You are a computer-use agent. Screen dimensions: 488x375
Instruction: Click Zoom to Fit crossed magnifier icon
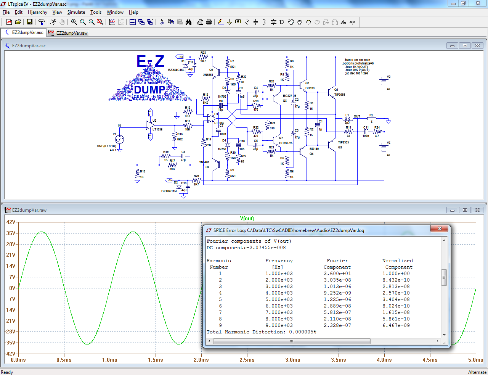100,22
